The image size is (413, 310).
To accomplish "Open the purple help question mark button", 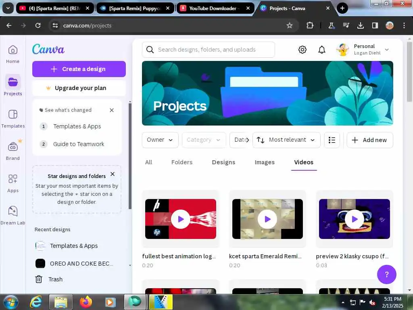I will click(x=386, y=274).
